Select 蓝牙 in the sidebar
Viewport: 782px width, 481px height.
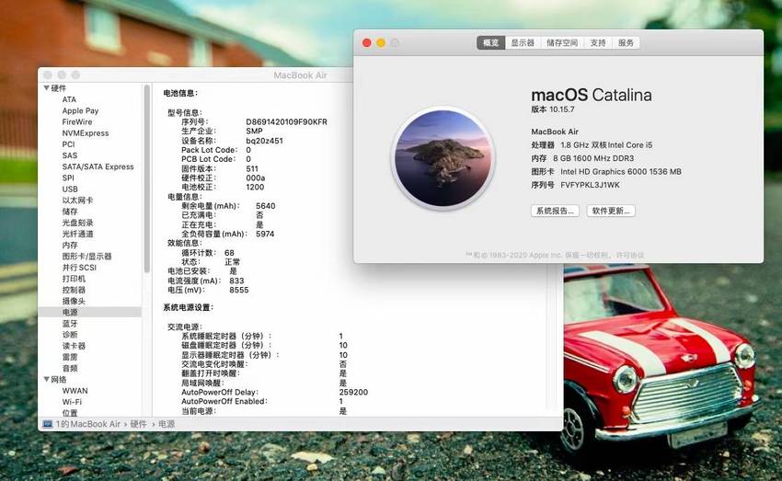tap(70, 324)
